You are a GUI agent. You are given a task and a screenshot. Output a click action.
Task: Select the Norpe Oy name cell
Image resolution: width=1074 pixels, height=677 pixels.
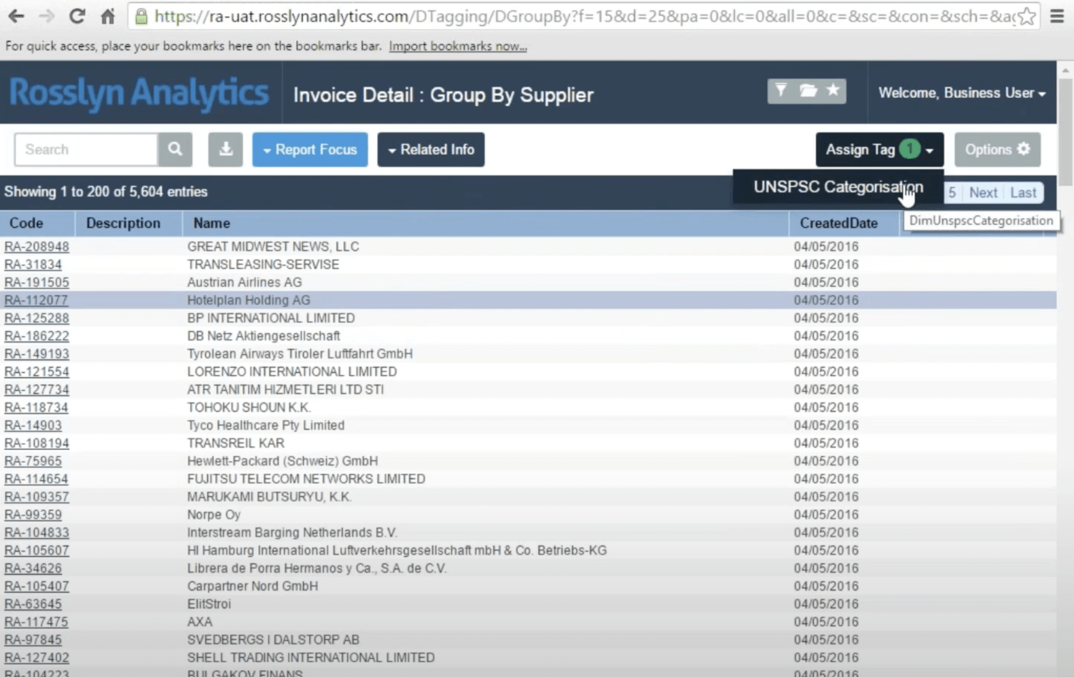point(214,515)
